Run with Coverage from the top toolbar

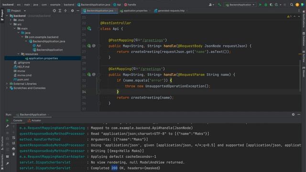coord(271,5)
